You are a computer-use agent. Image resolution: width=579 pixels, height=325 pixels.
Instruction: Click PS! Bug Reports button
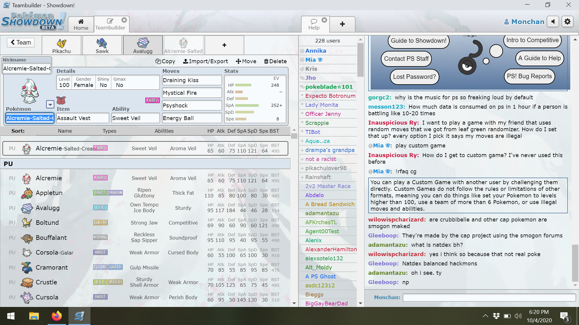click(529, 76)
